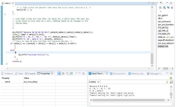Viewport: 176px width, 107px height.
Task: Click the terminal horizontal scrollbar thumb
Action: coord(128,100)
